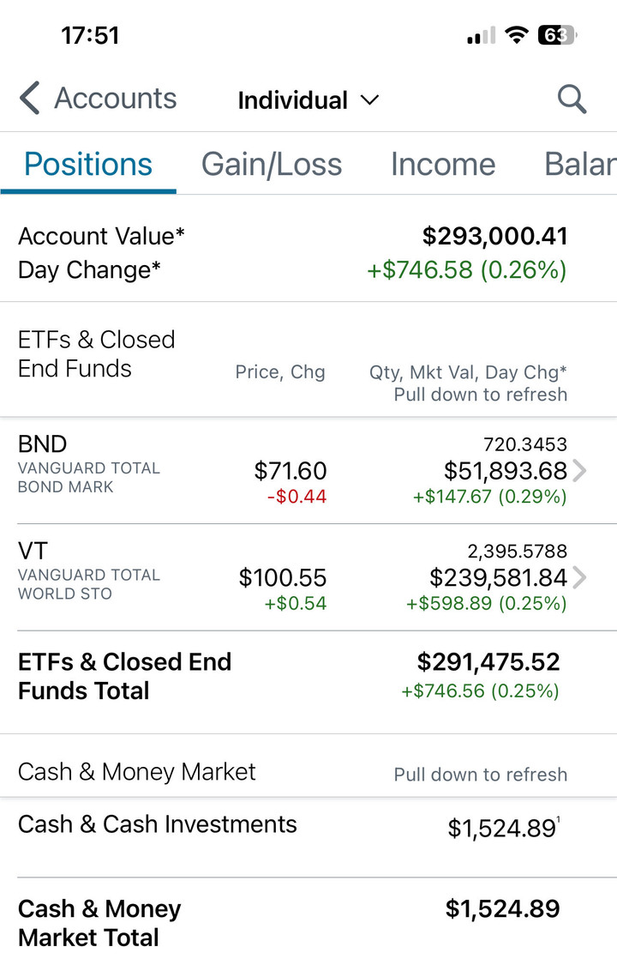The height and width of the screenshot is (959, 617).
Task: Open the partially visible Balances tab
Action: [x=580, y=164]
